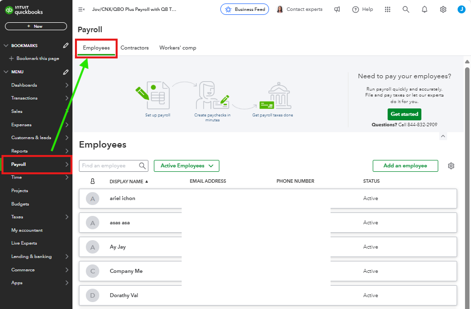
Task: Open Reports in the left menu
Action: pyautogui.click(x=19, y=151)
